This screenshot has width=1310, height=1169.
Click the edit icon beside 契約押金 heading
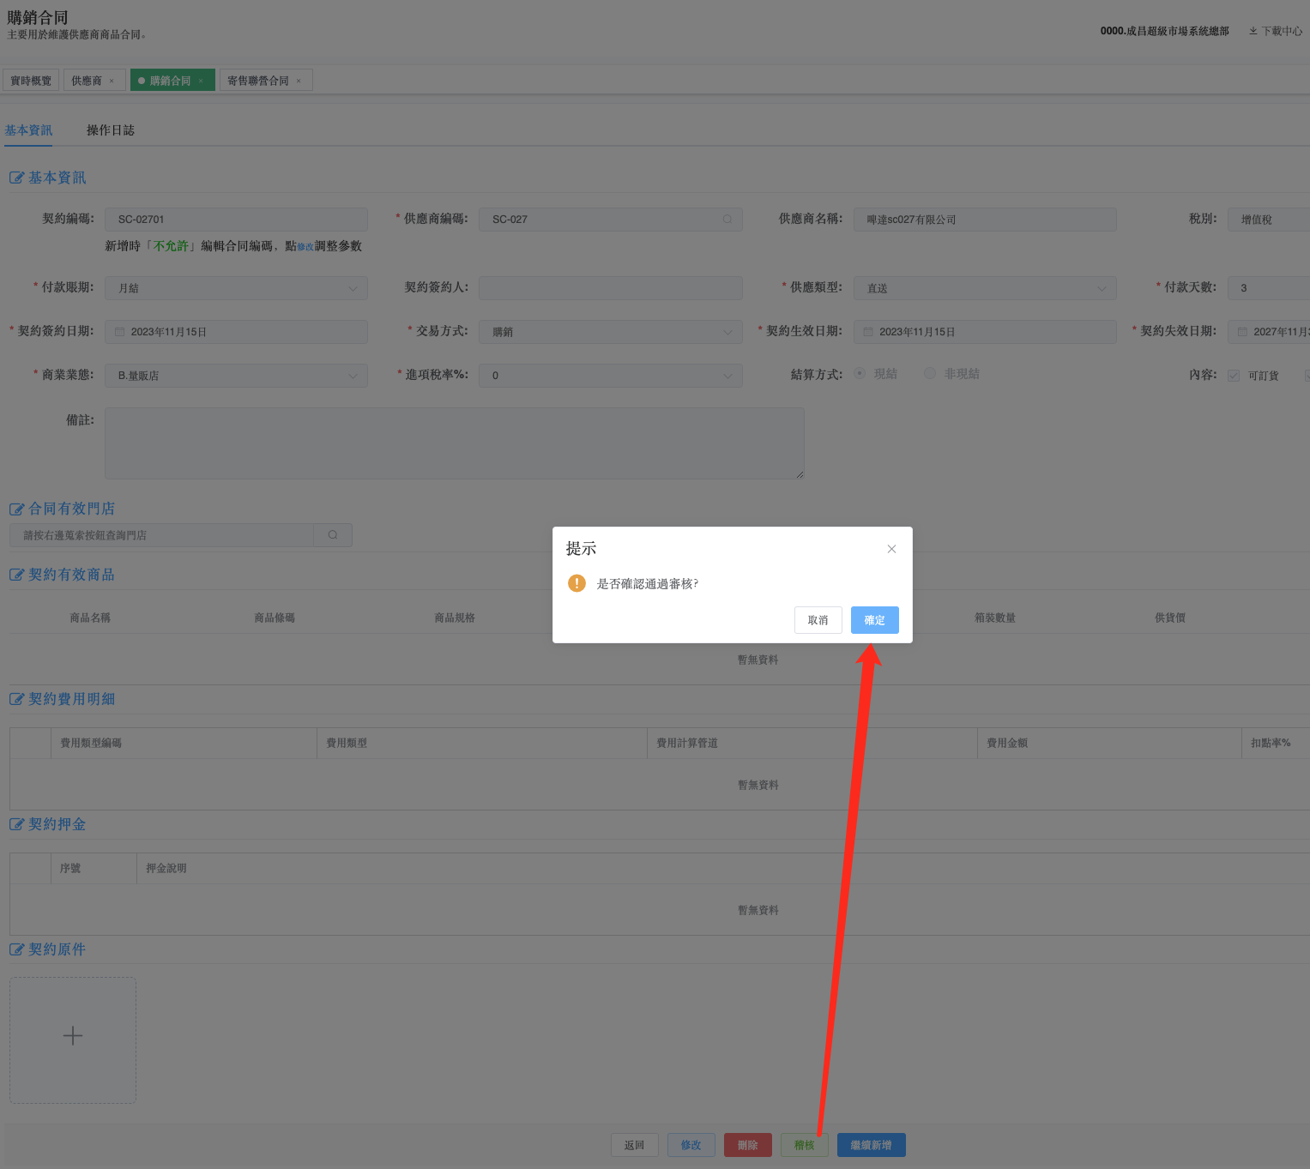tap(16, 824)
